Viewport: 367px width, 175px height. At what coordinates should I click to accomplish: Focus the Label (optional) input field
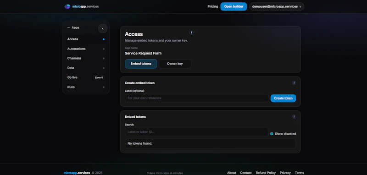pyautogui.click(x=197, y=98)
